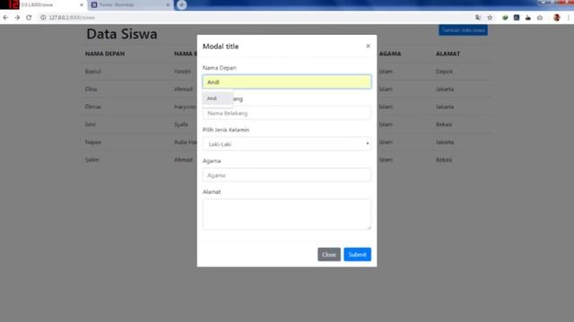Screen dimensions: 574x322
Task: Open a new browser tab with plus
Action: pyautogui.click(x=181, y=4)
